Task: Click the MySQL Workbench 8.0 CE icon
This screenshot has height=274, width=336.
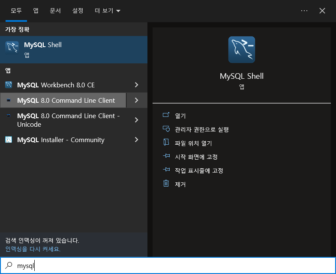Action: [9, 85]
